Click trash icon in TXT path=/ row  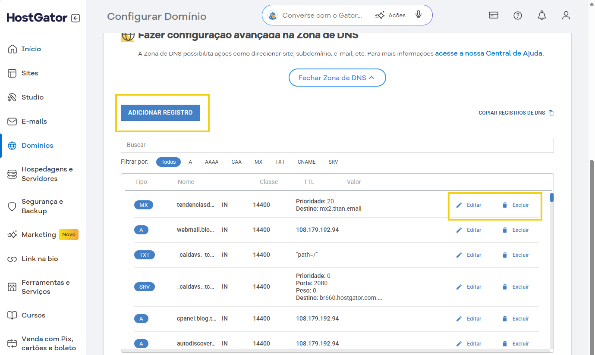pyautogui.click(x=505, y=255)
